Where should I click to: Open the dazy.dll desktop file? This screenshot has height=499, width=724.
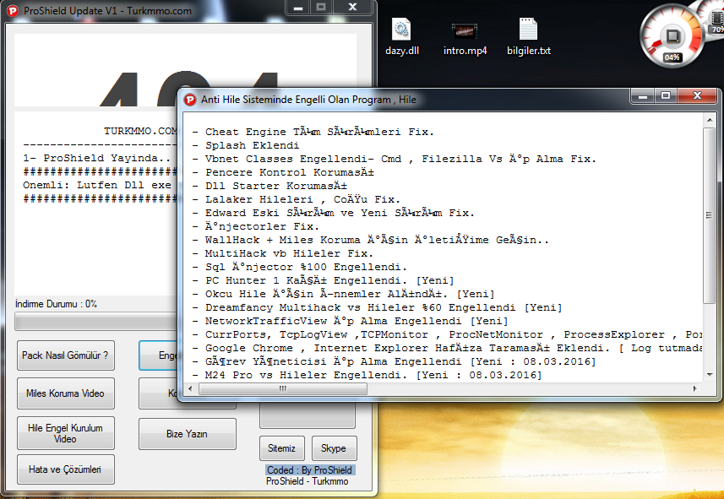click(402, 37)
